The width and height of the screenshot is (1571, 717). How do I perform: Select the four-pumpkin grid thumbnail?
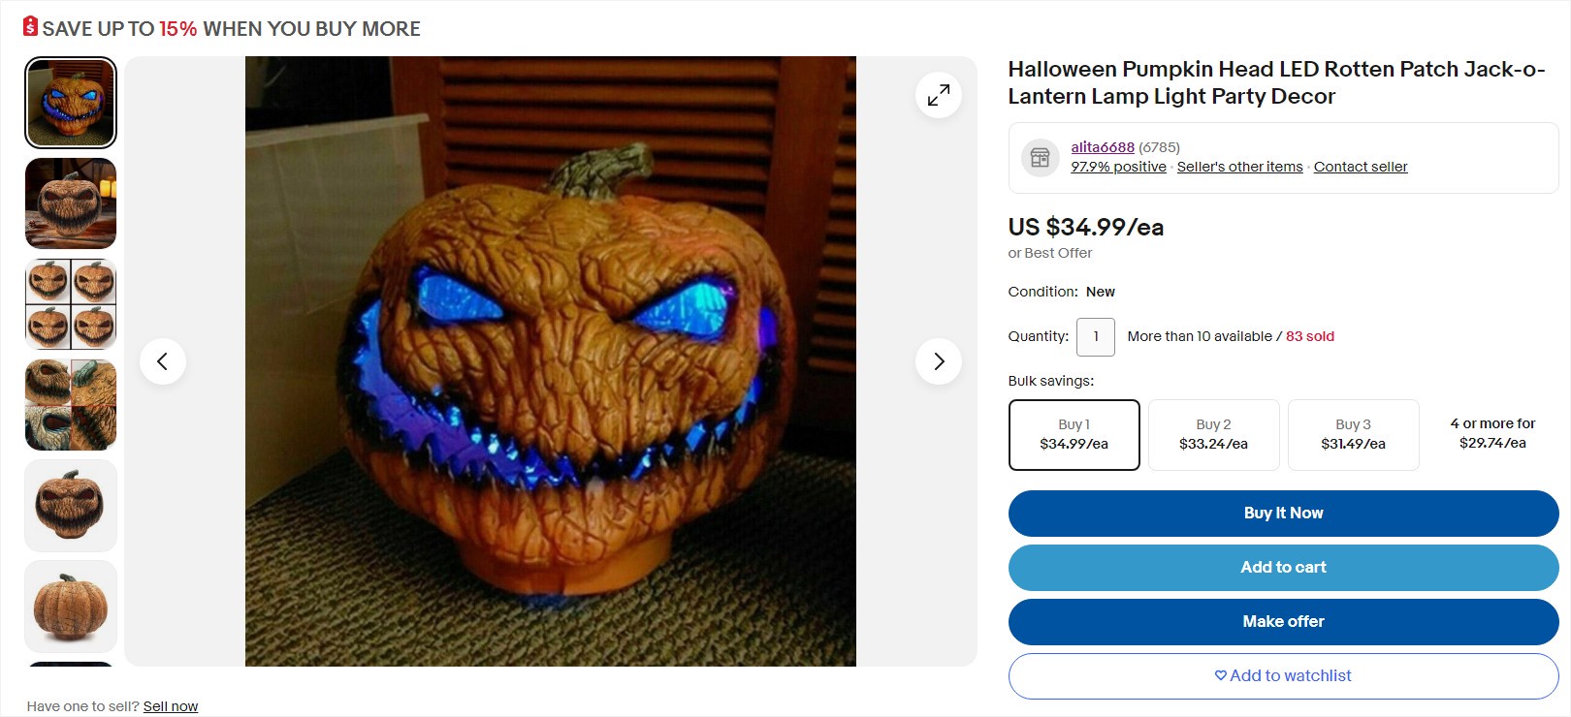(71, 304)
